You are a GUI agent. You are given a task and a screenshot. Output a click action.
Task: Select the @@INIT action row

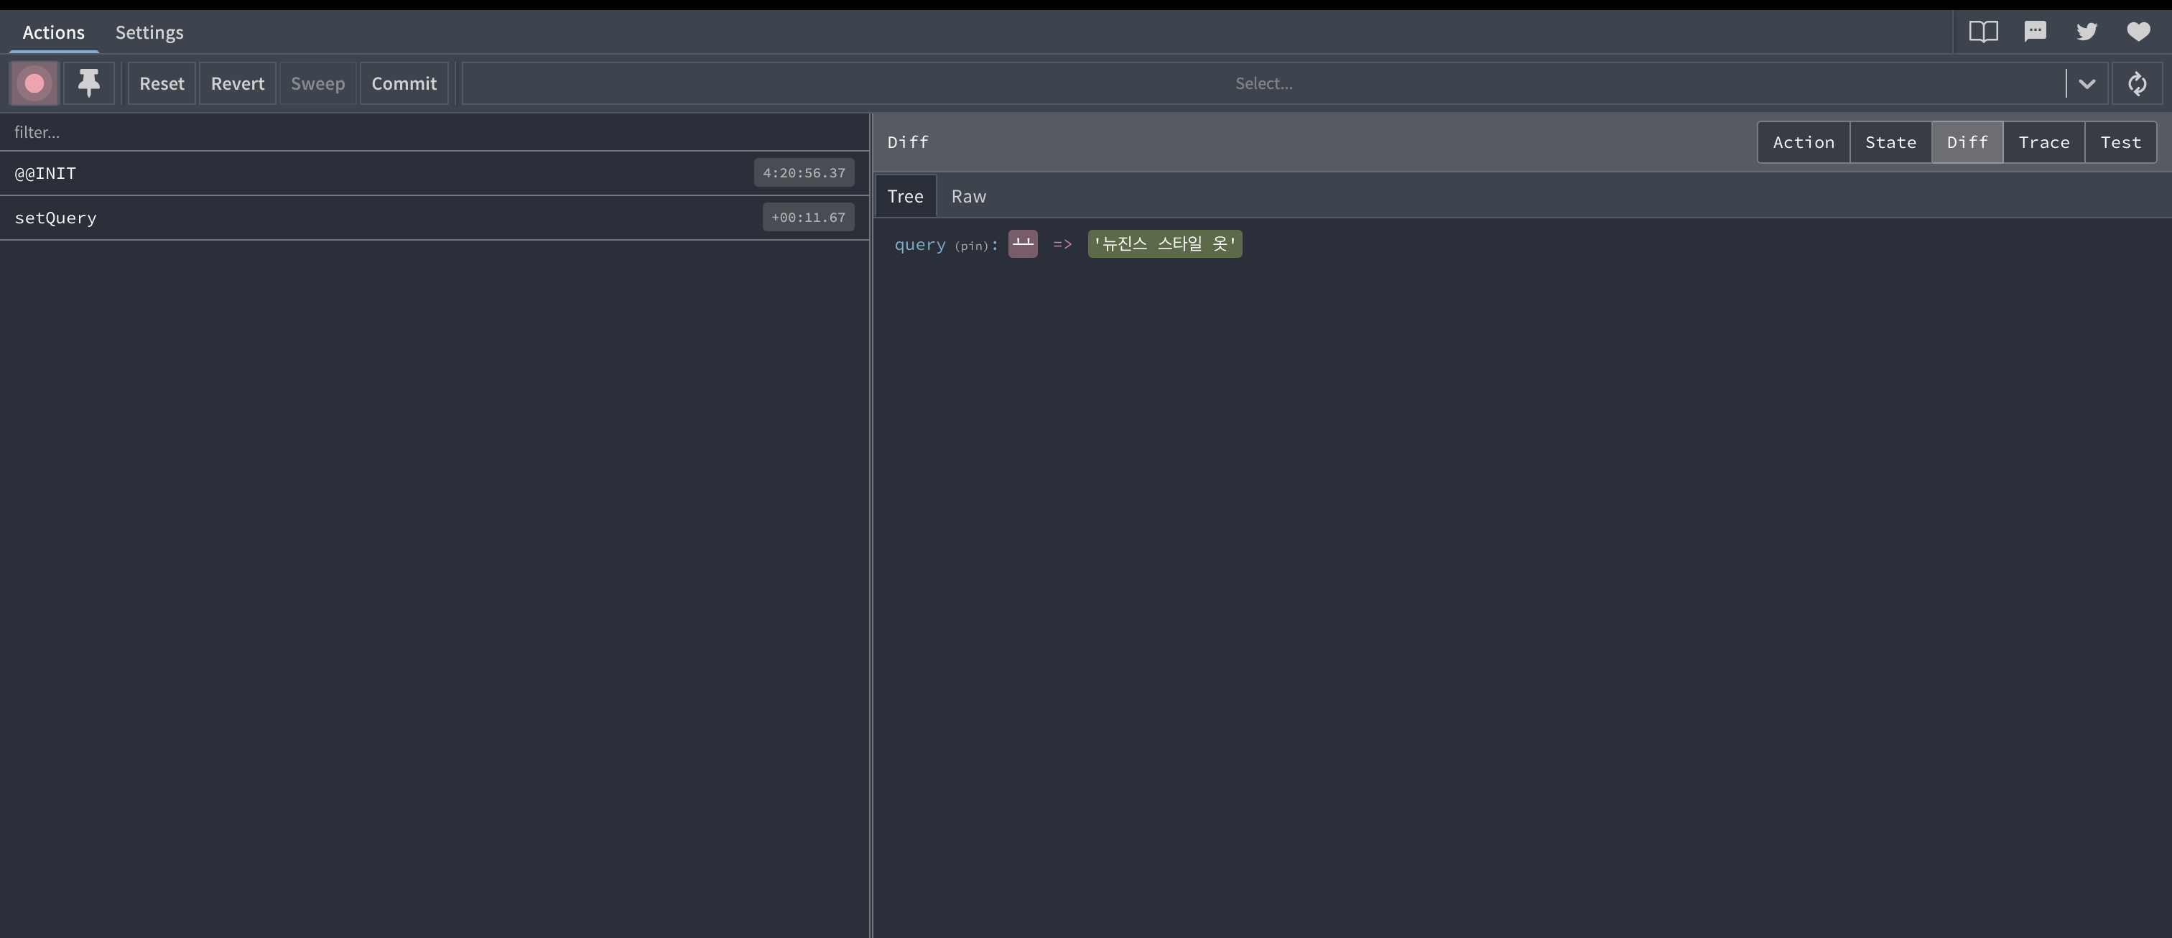coord(435,173)
